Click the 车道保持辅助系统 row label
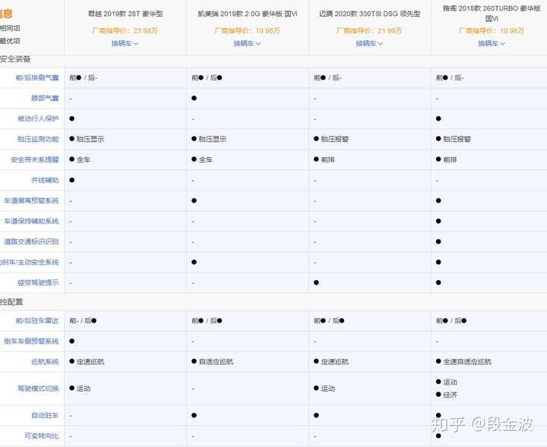Viewport: 547px width, 447px height. (x=31, y=222)
